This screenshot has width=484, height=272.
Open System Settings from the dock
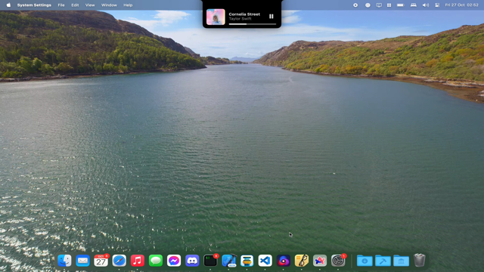click(338, 261)
